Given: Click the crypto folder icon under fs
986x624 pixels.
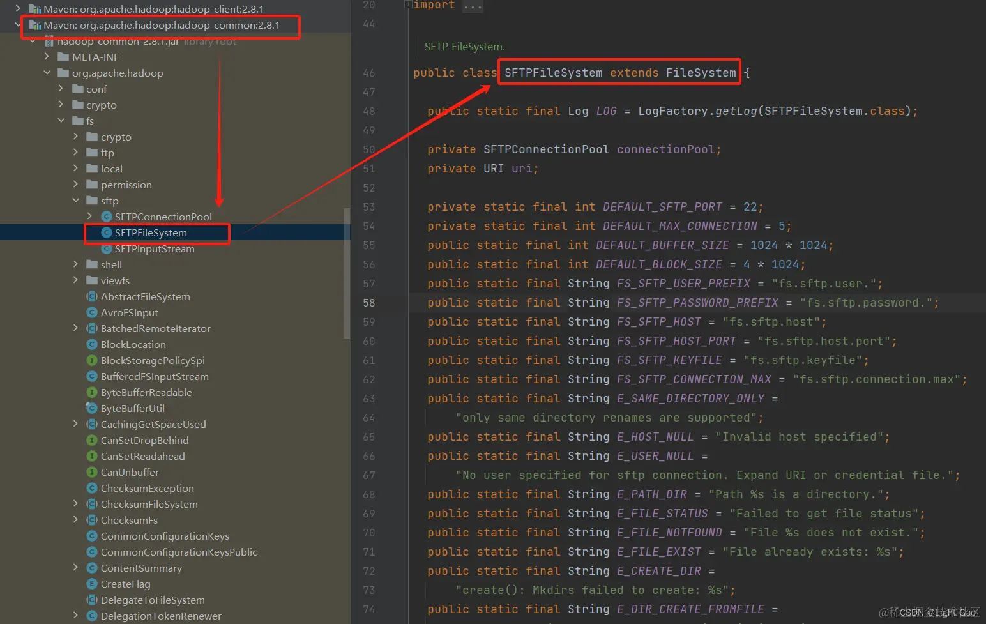Looking at the screenshot, I should (92, 137).
